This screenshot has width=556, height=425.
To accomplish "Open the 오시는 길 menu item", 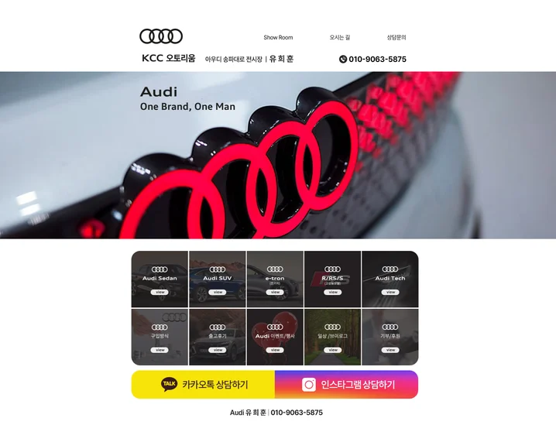I will coord(340,37).
